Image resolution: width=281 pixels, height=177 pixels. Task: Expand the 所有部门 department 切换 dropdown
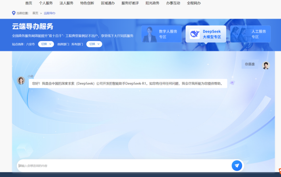(94, 44)
